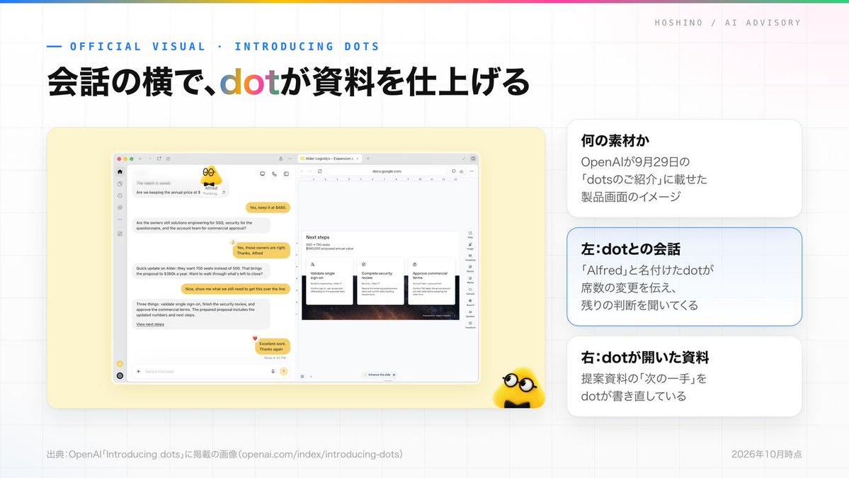Close the Alder Logistics tab
The image size is (849, 478).
pyautogui.click(x=358, y=159)
